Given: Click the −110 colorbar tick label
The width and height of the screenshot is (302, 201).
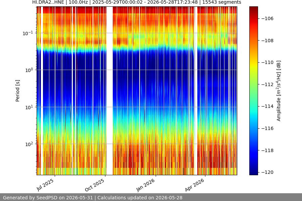Looking at the screenshot, I should (267, 62).
